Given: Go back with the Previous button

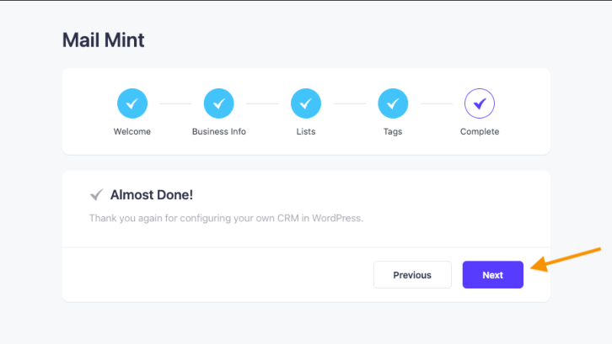Looking at the screenshot, I should (x=412, y=275).
